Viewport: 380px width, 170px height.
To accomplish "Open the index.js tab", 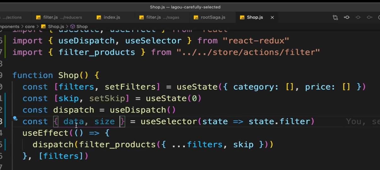I will (112, 17).
